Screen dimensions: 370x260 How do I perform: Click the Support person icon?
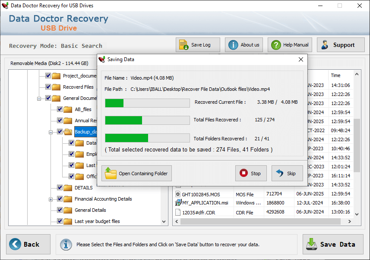pos(325,45)
